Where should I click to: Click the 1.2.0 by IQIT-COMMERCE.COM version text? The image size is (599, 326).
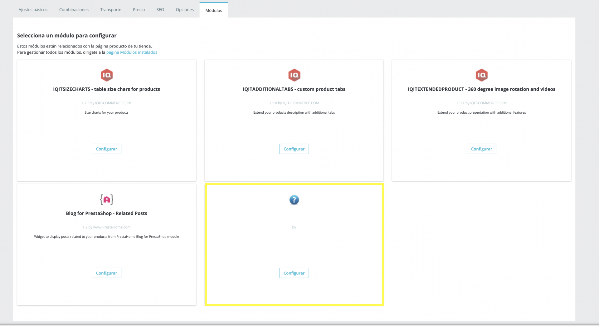tap(107, 103)
